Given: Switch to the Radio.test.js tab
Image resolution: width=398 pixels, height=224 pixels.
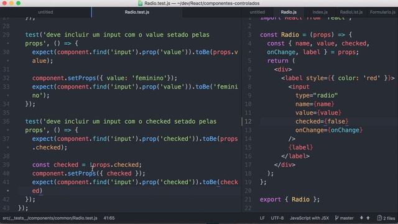Looking at the screenshot, I should [x=137, y=12].
